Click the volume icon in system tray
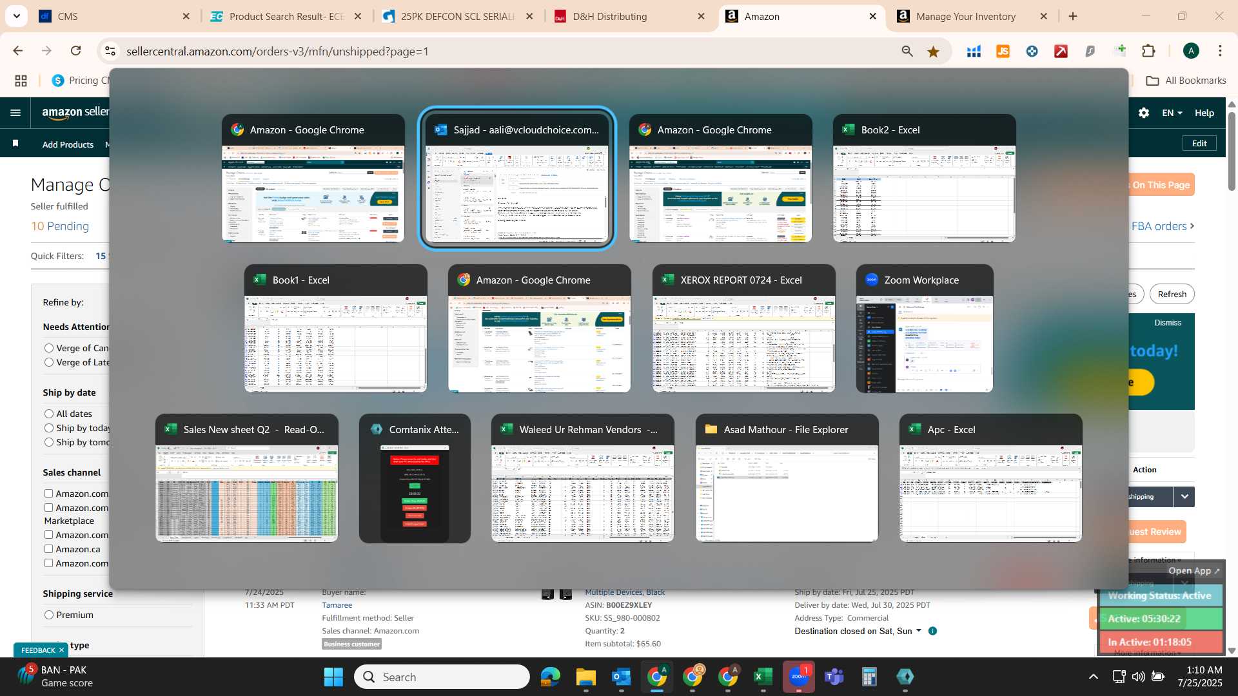The height and width of the screenshot is (696, 1238). [1139, 677]
